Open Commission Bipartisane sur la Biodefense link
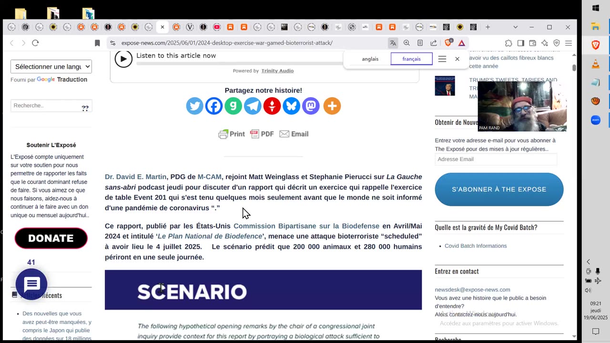 click(306, 226)
